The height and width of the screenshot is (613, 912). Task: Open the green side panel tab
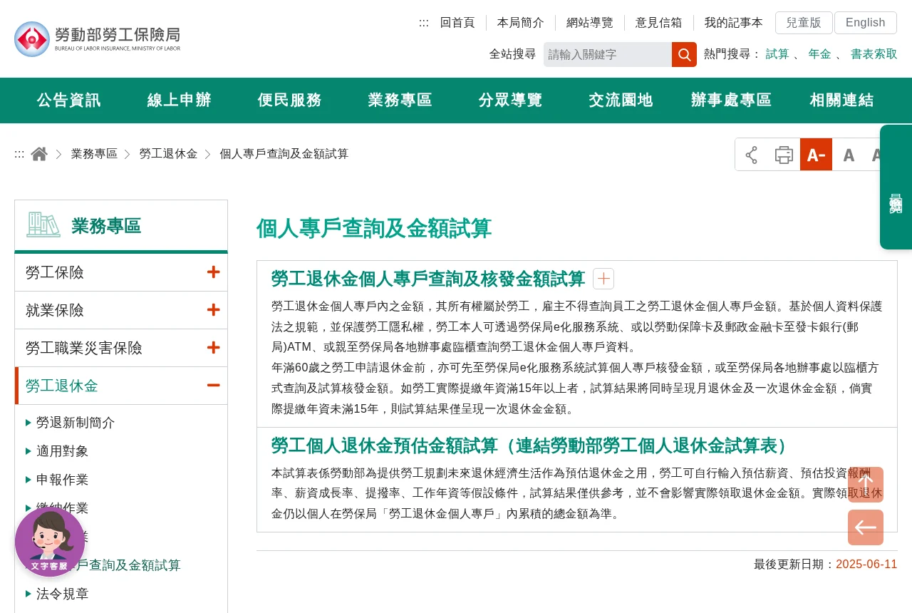pos(896,187)
